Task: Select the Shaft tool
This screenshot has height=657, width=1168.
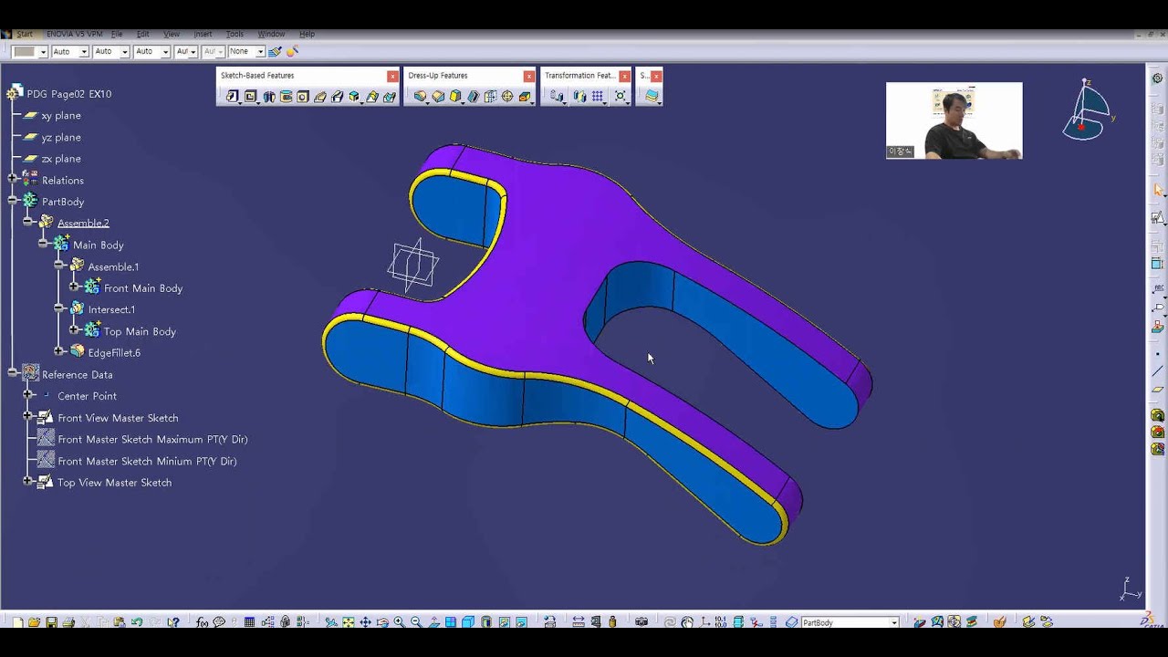Action: [x=268, y=97]
